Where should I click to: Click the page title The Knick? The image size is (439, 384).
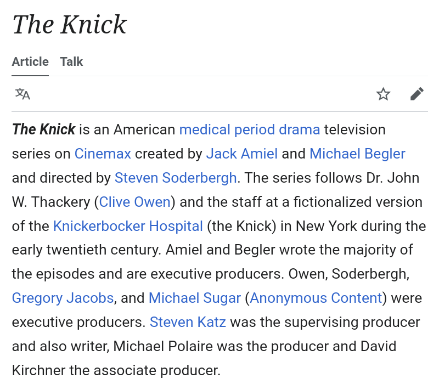point(70,25)
